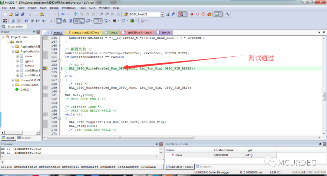Open the BDZX_ResetXS target dropdown
Screen dimensions: 327x176
click(162, 15)
